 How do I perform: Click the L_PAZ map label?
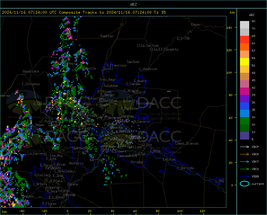click(220, 181)
